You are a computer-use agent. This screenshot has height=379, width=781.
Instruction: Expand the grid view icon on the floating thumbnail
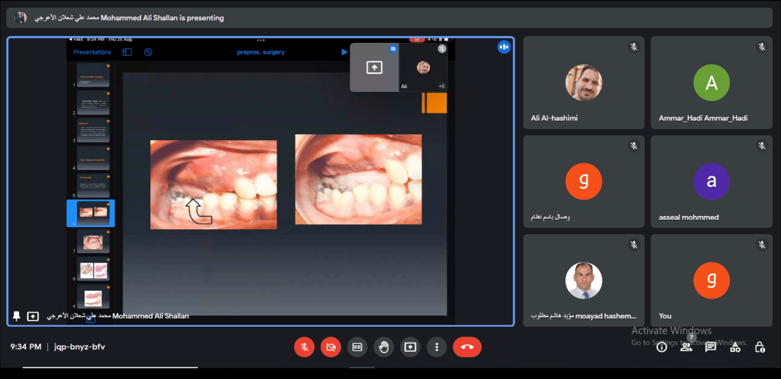(392, 48)
